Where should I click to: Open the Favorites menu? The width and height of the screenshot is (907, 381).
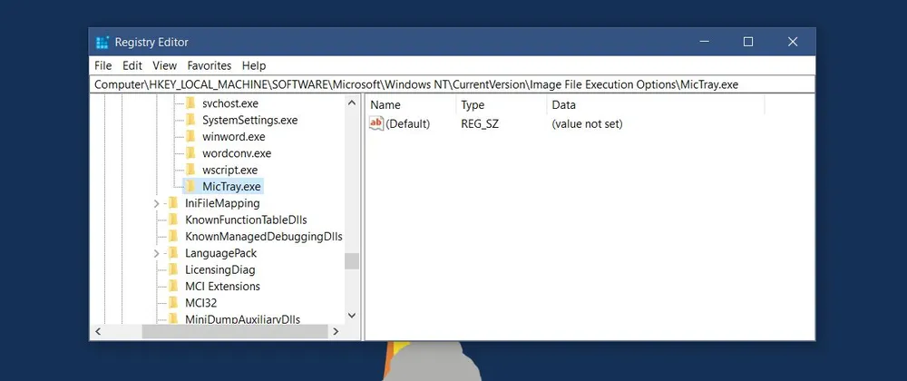209,65
